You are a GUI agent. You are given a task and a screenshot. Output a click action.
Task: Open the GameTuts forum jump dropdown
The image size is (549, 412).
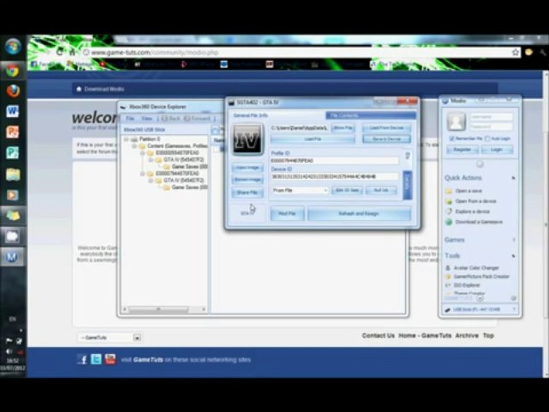[x=109, y=338]
